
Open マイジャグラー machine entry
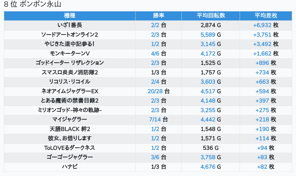pos(70,119)
